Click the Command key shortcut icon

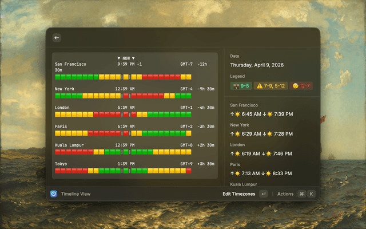coord(301,194)
